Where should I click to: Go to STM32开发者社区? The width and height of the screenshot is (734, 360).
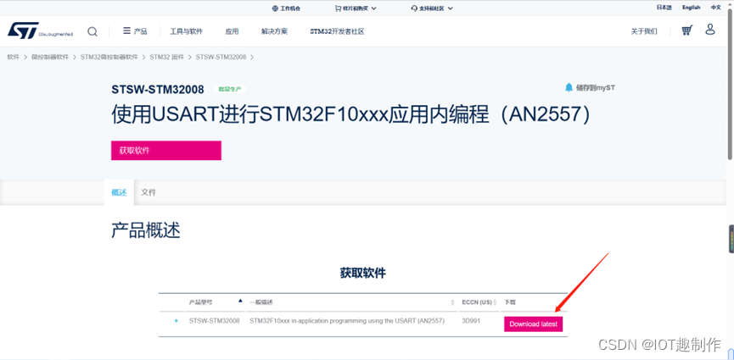[337, 31]
